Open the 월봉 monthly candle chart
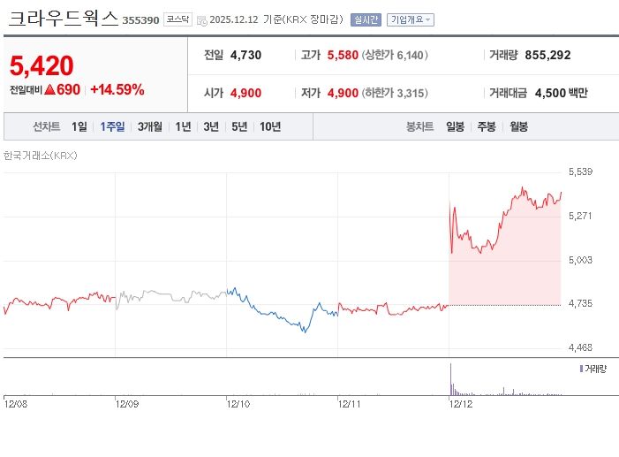The width and height of the screenshot is (619, 457). tap(518, 126)
